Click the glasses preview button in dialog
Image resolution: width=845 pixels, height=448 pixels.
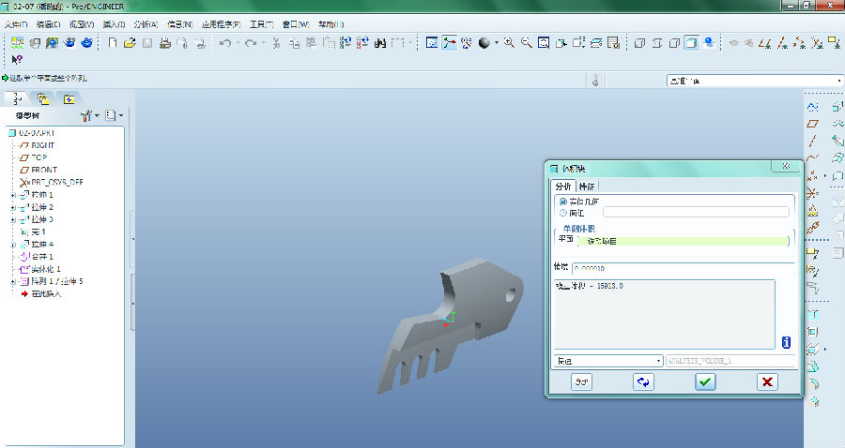click(x=581, y=381)
